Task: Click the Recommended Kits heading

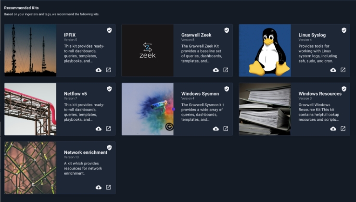Action: (x=21, y=8)
